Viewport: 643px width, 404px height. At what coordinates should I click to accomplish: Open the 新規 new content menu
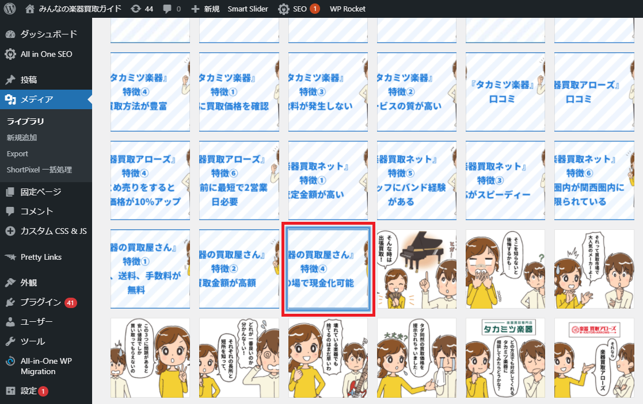pos(205,9)
